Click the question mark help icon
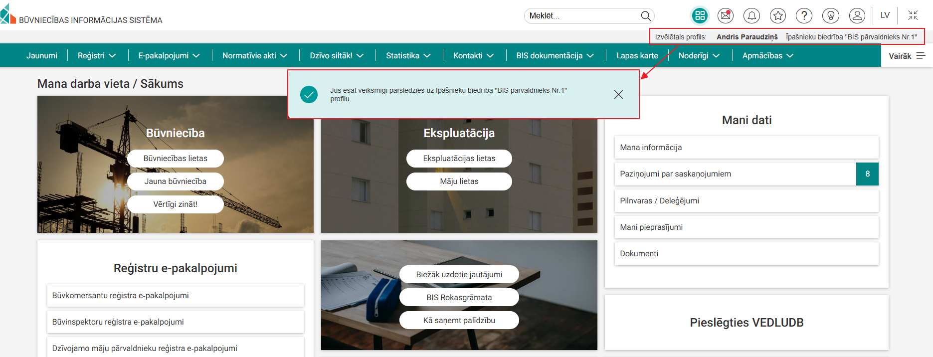Viewport: 933px width, 357px height. [804, 16]
